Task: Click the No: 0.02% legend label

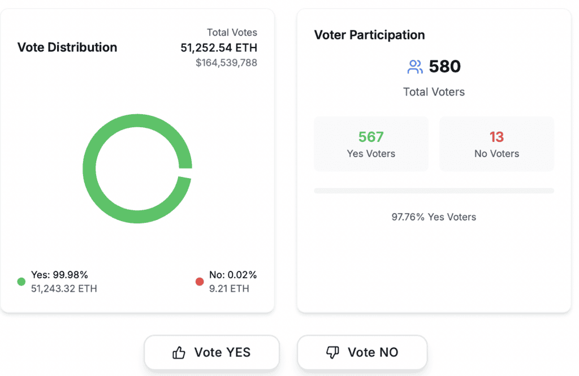Action: point(233,275)
